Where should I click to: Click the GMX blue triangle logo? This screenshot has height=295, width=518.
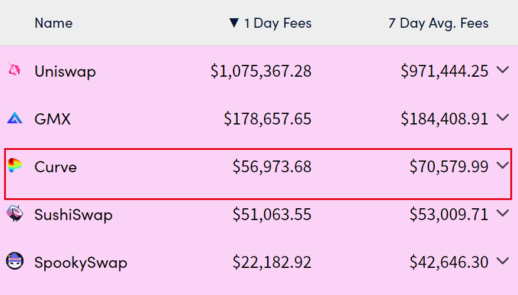[15, 118]
